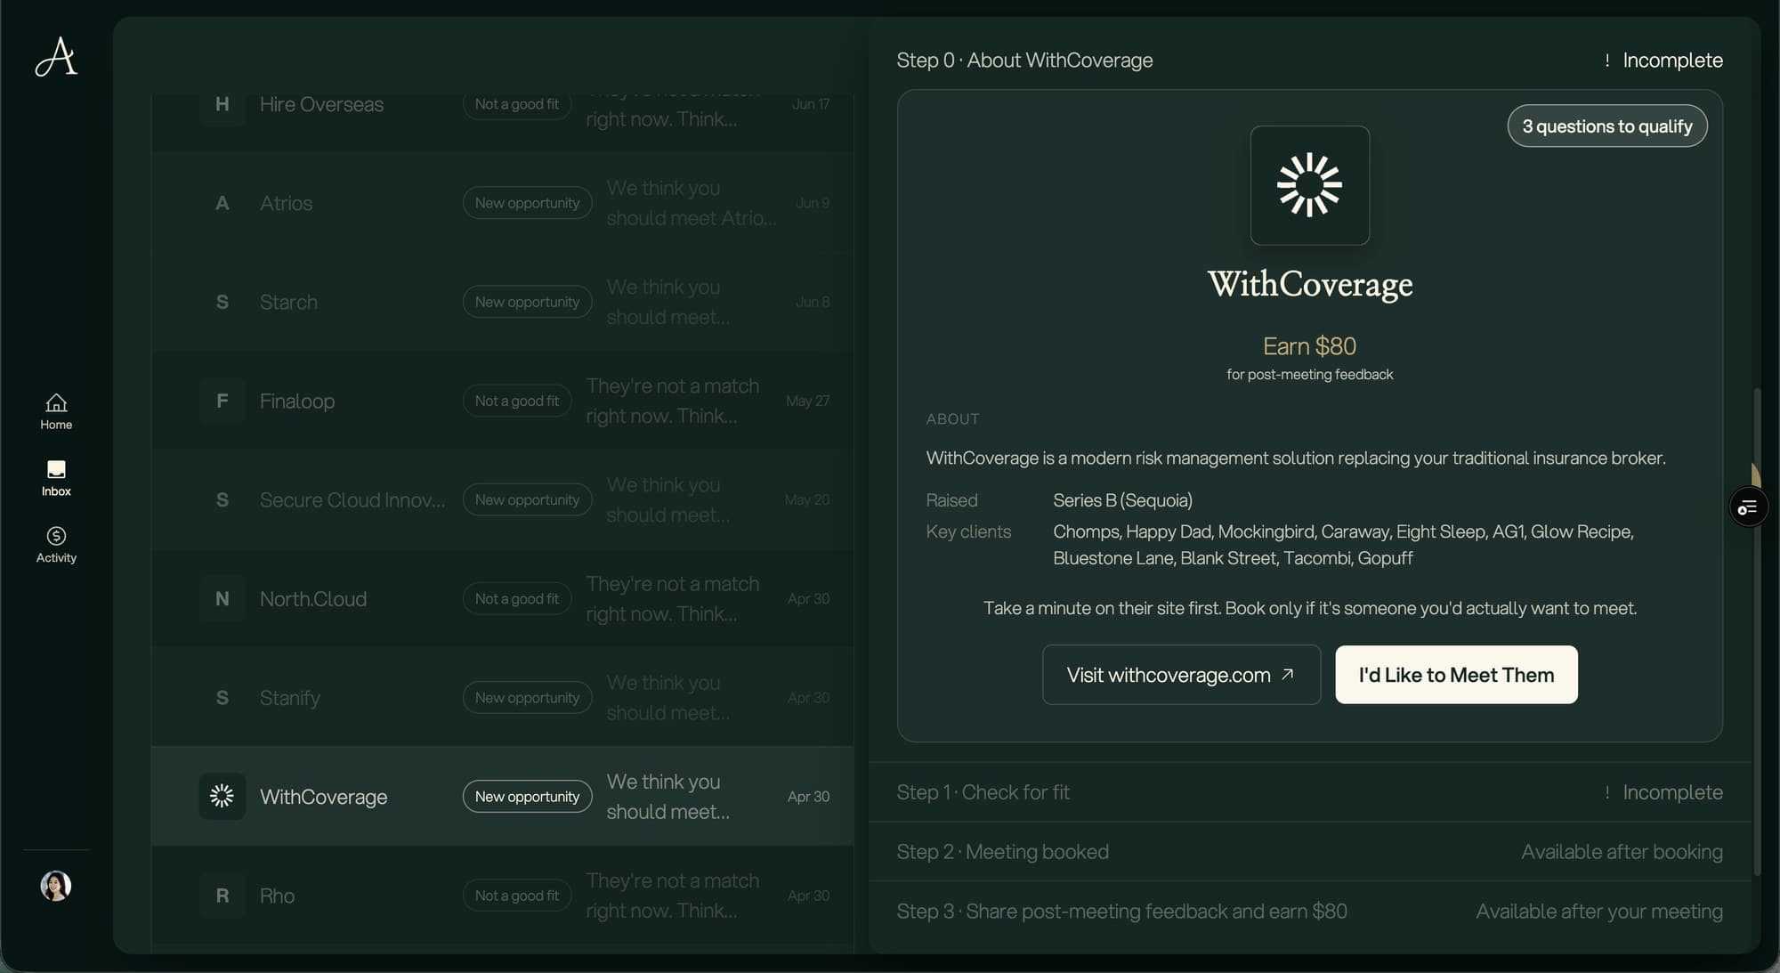Click Not a good fit tag on Rho
Viewport: 1780px width, 973px height.
[x=517, y=895]
